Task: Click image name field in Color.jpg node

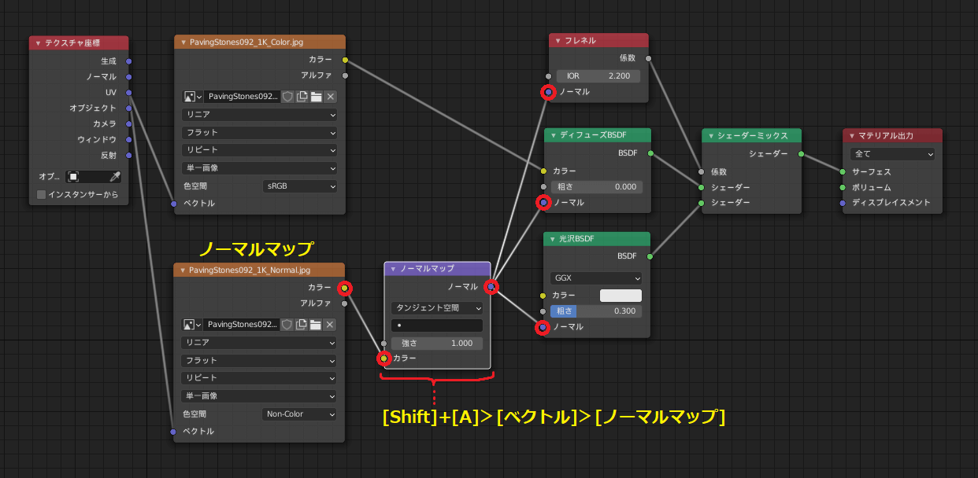Action: [x=242, y=97]
